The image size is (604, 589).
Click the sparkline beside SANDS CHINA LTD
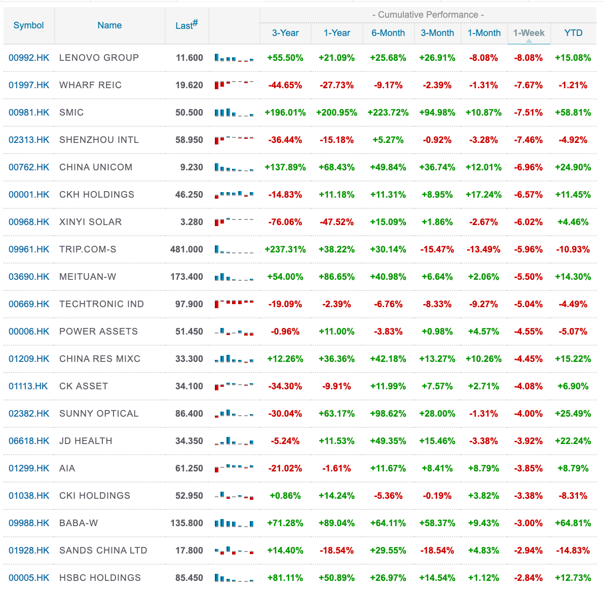click(234, 550)
